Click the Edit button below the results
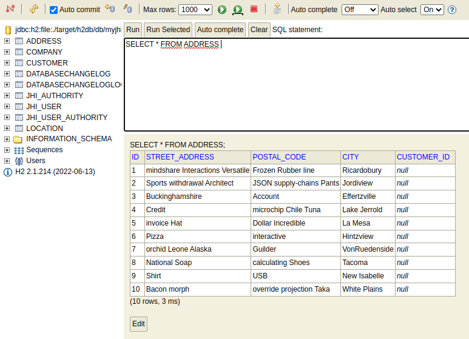 [x=138, y=324]
